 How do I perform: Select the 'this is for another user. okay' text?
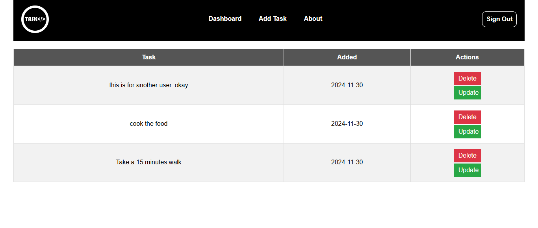pos(149,85)
